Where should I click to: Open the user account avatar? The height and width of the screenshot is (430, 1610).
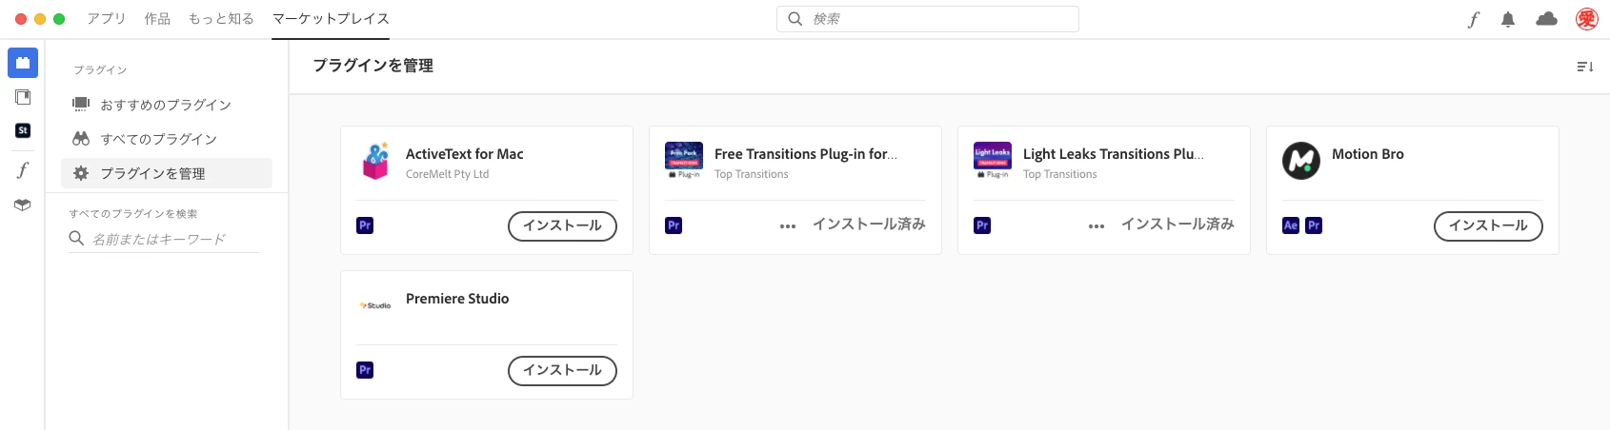(1586, 19)
